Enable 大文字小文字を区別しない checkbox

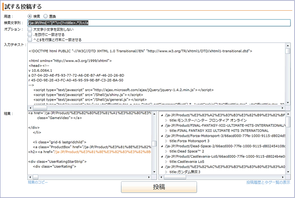(x=30, y=29)
